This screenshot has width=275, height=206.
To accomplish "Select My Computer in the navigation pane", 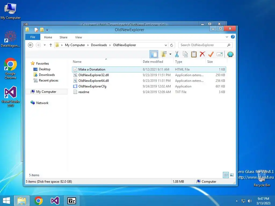I will pos(46,92).
